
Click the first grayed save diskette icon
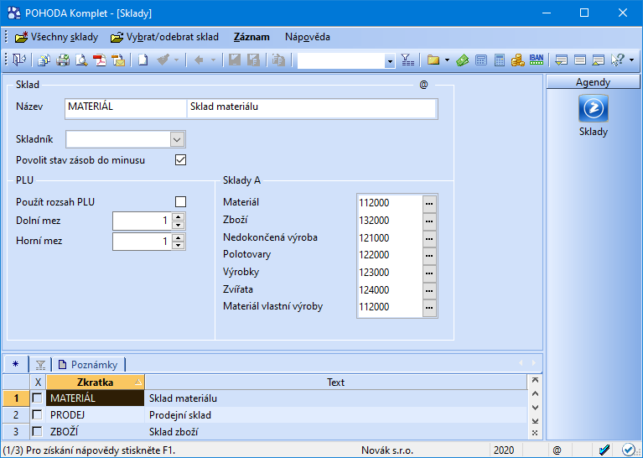click(235, 60)
